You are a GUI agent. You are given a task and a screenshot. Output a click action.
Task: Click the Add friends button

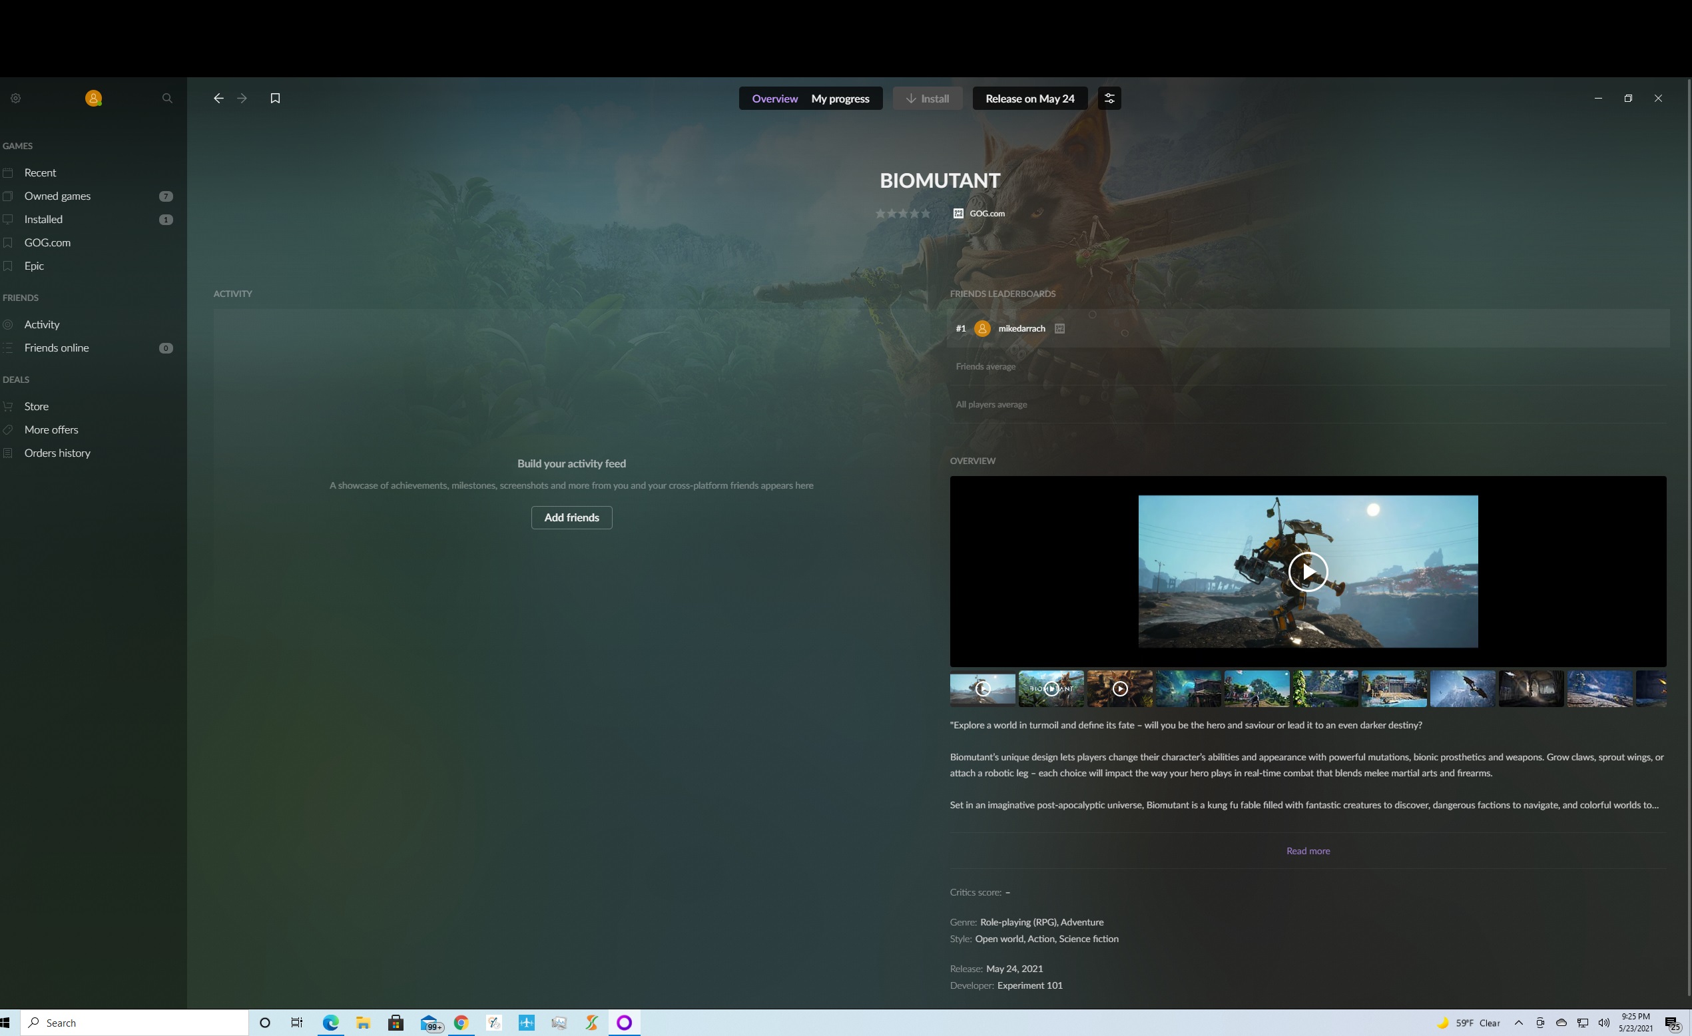click(571, 517)
